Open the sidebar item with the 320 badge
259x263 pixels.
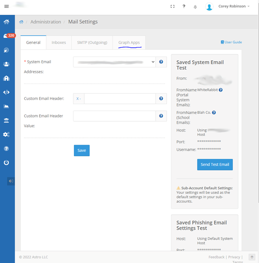(x=7, y=36)
